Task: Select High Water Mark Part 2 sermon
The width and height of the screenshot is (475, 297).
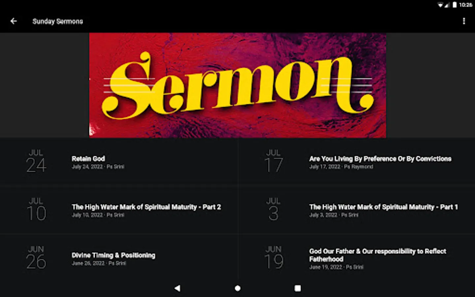Action: coord(119,211)
